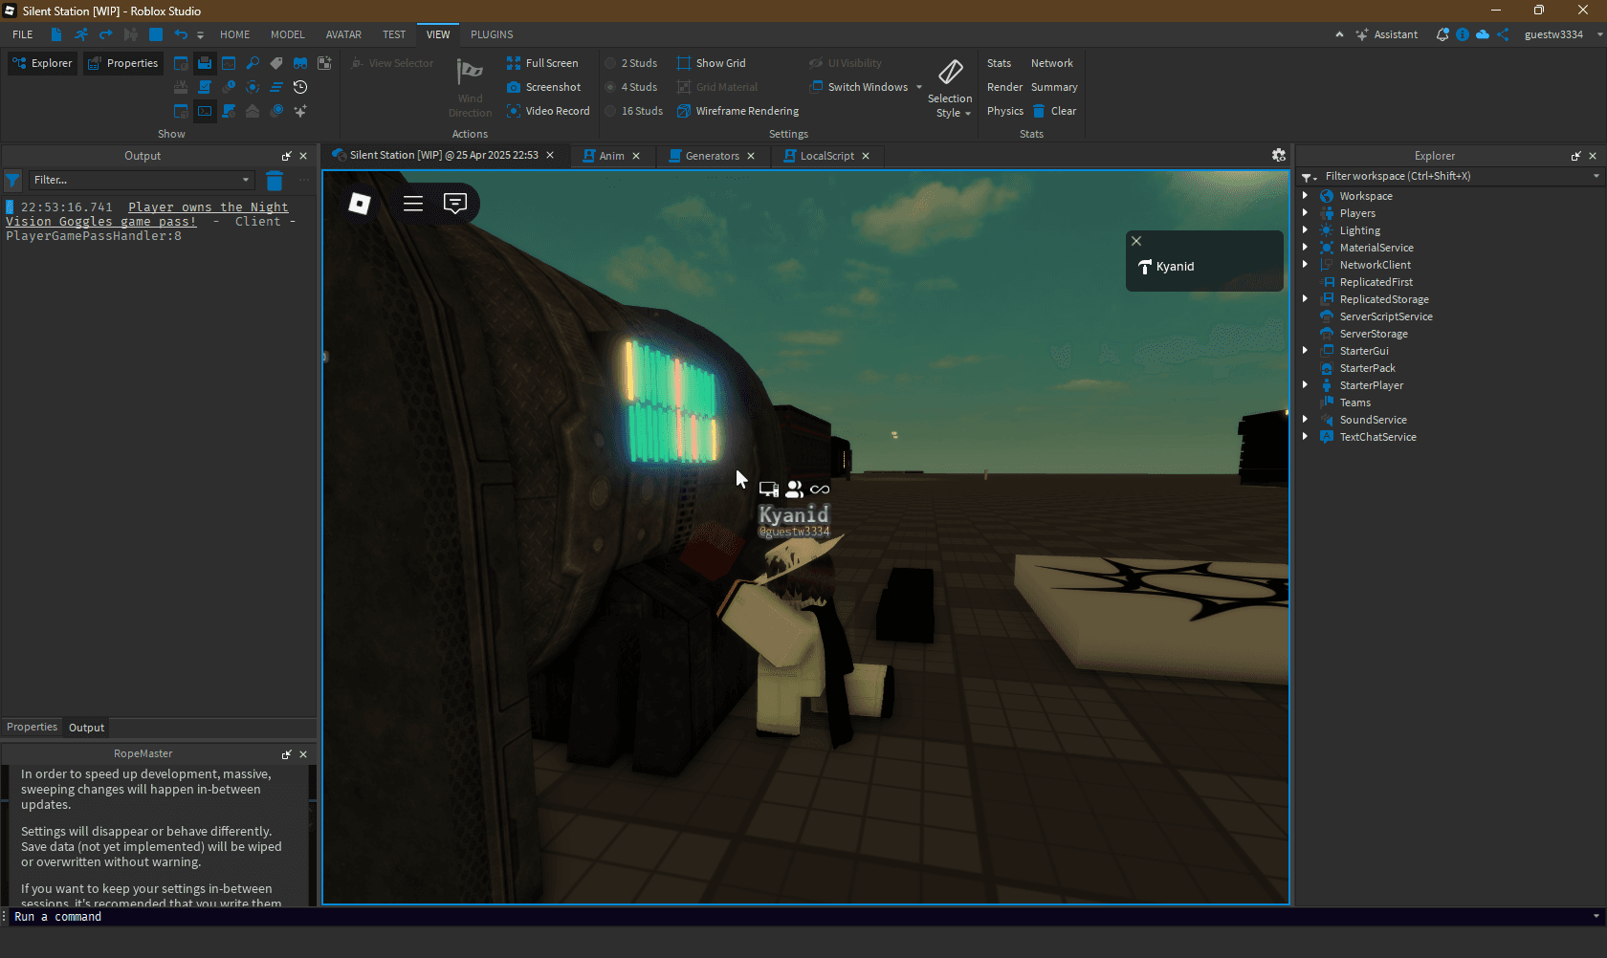Open the binoculars icon in Show group
The width and height of the screenshot is (1607, 958).
click(300, 63)
